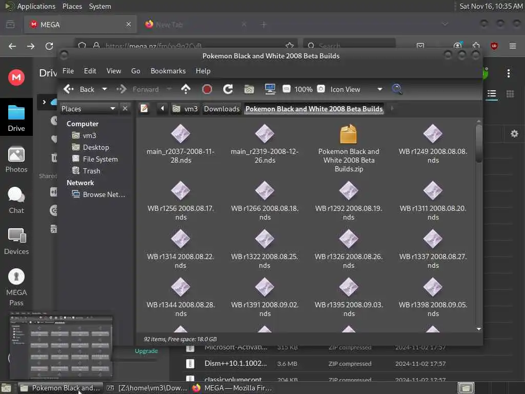The height and width of the screenshot is (394, 525).
Task: Close the Places side pane
Action: tap(125, 108)
